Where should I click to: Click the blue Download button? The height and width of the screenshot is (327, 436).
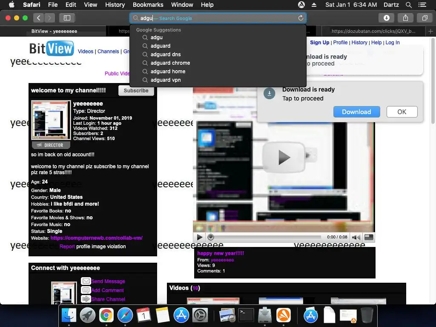tap(356, 112)
